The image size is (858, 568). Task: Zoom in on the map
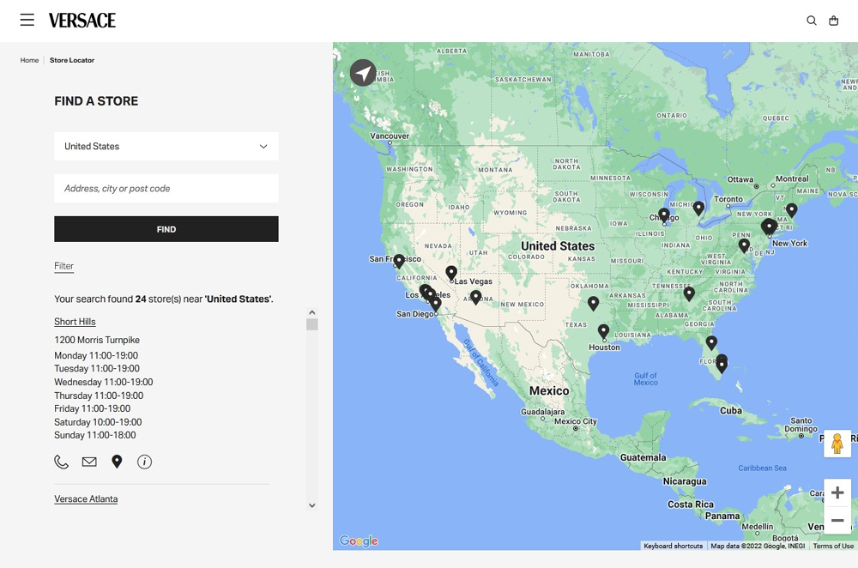click(837, 492)
